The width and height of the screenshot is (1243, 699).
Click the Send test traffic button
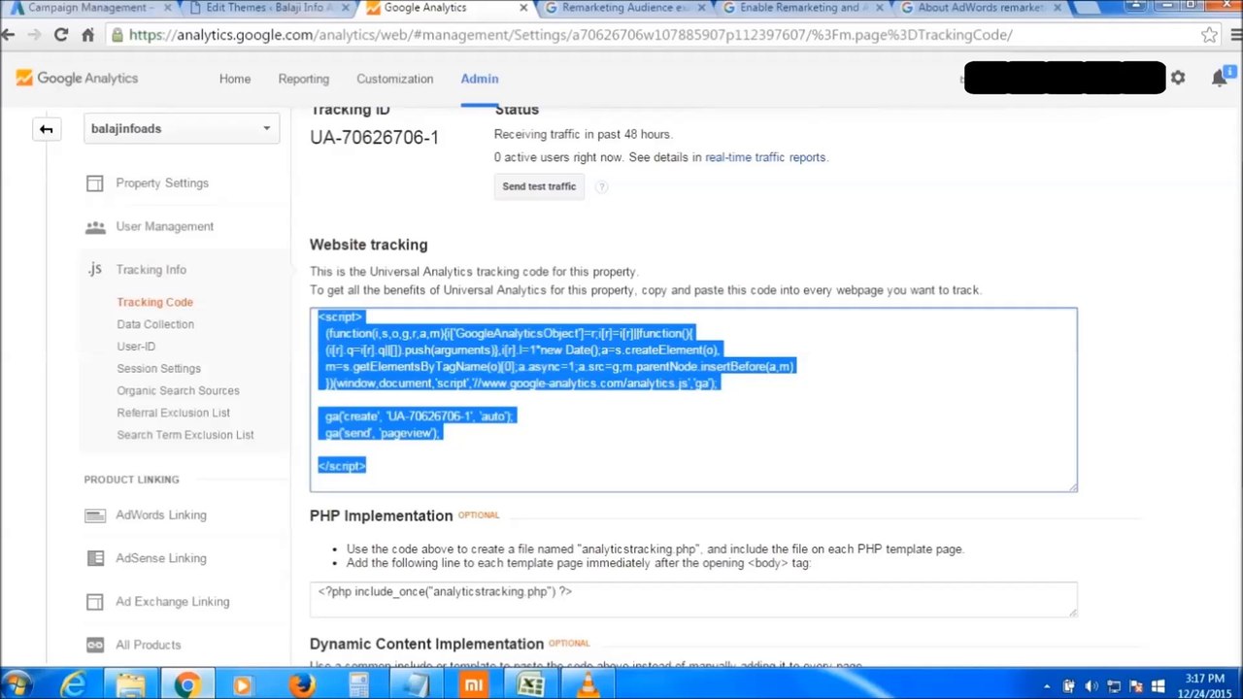point(539,186)
